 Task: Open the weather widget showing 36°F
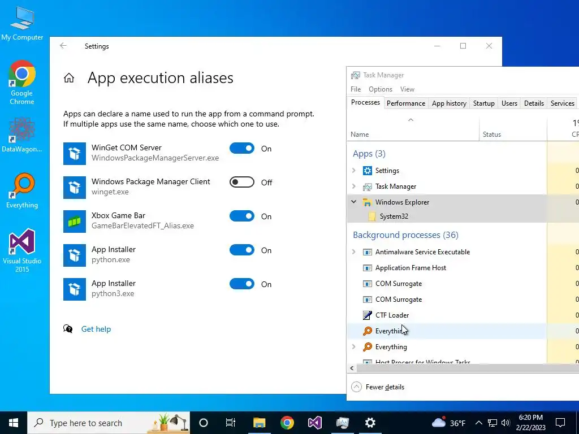click(x=448, y=423)
